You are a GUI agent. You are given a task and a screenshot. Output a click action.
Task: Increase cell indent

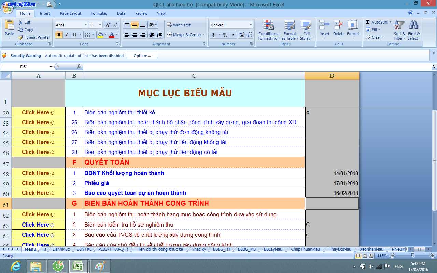[x=159, y=35]
